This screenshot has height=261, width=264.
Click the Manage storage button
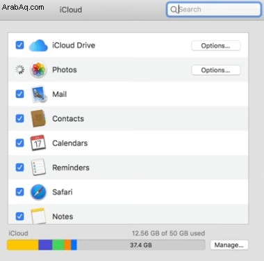tap(229, 245)
